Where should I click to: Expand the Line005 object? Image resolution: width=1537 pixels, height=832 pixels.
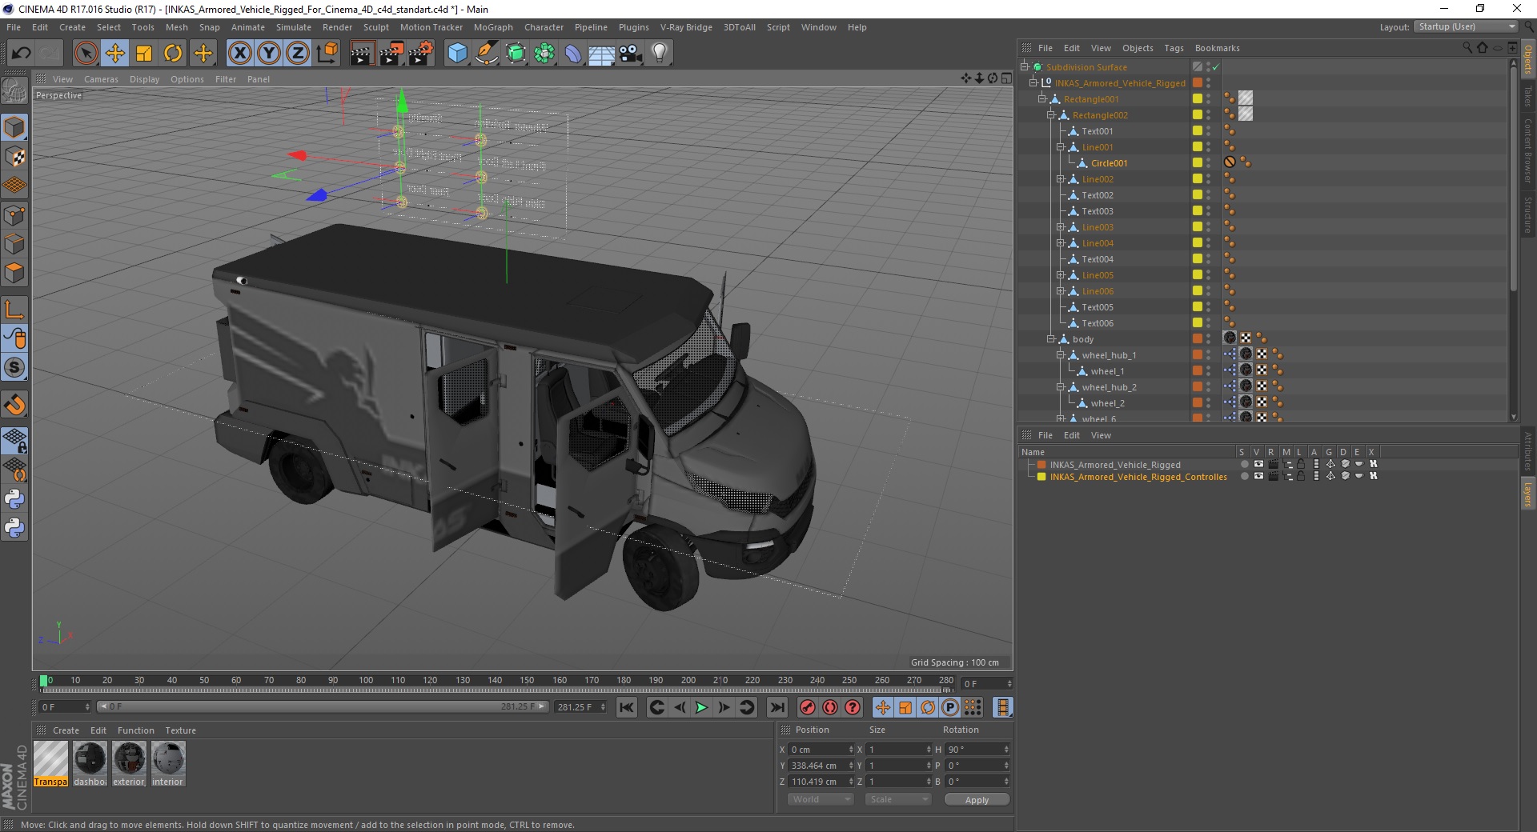pos(1060,275)
